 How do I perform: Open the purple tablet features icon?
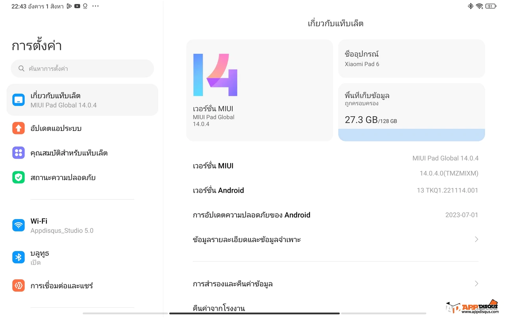click(18, 153)
